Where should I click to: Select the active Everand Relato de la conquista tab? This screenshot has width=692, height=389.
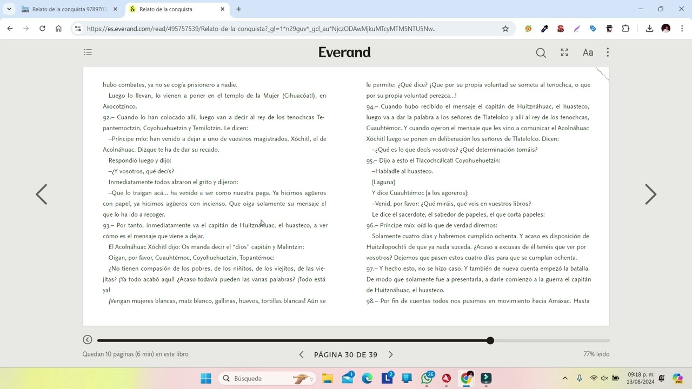pos(177,9)
